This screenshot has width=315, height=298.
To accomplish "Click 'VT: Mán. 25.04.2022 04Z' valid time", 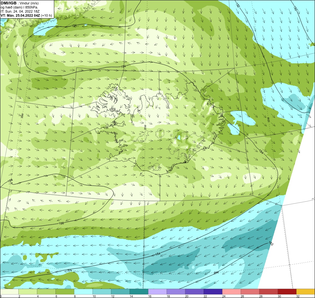I will coord(20,15).
